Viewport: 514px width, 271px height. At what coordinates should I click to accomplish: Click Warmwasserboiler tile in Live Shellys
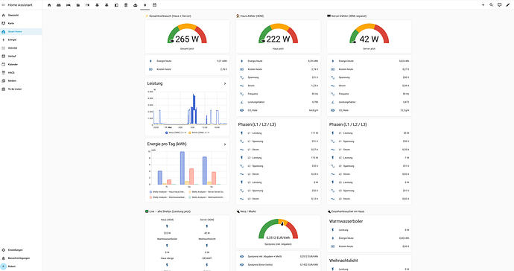(167, 246)
